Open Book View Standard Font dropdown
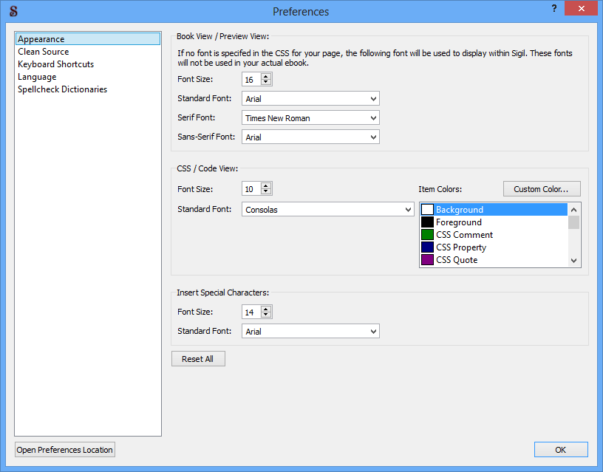Viewport: 603px width, 472px height. pos(310,98)
